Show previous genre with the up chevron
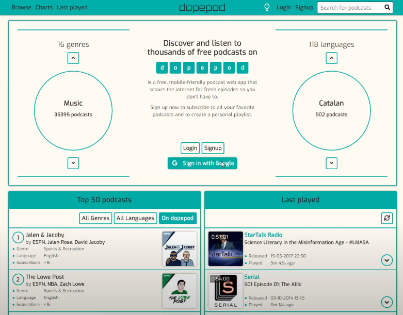403x315 pixels. pyautogui.click(x=73, y=58)
